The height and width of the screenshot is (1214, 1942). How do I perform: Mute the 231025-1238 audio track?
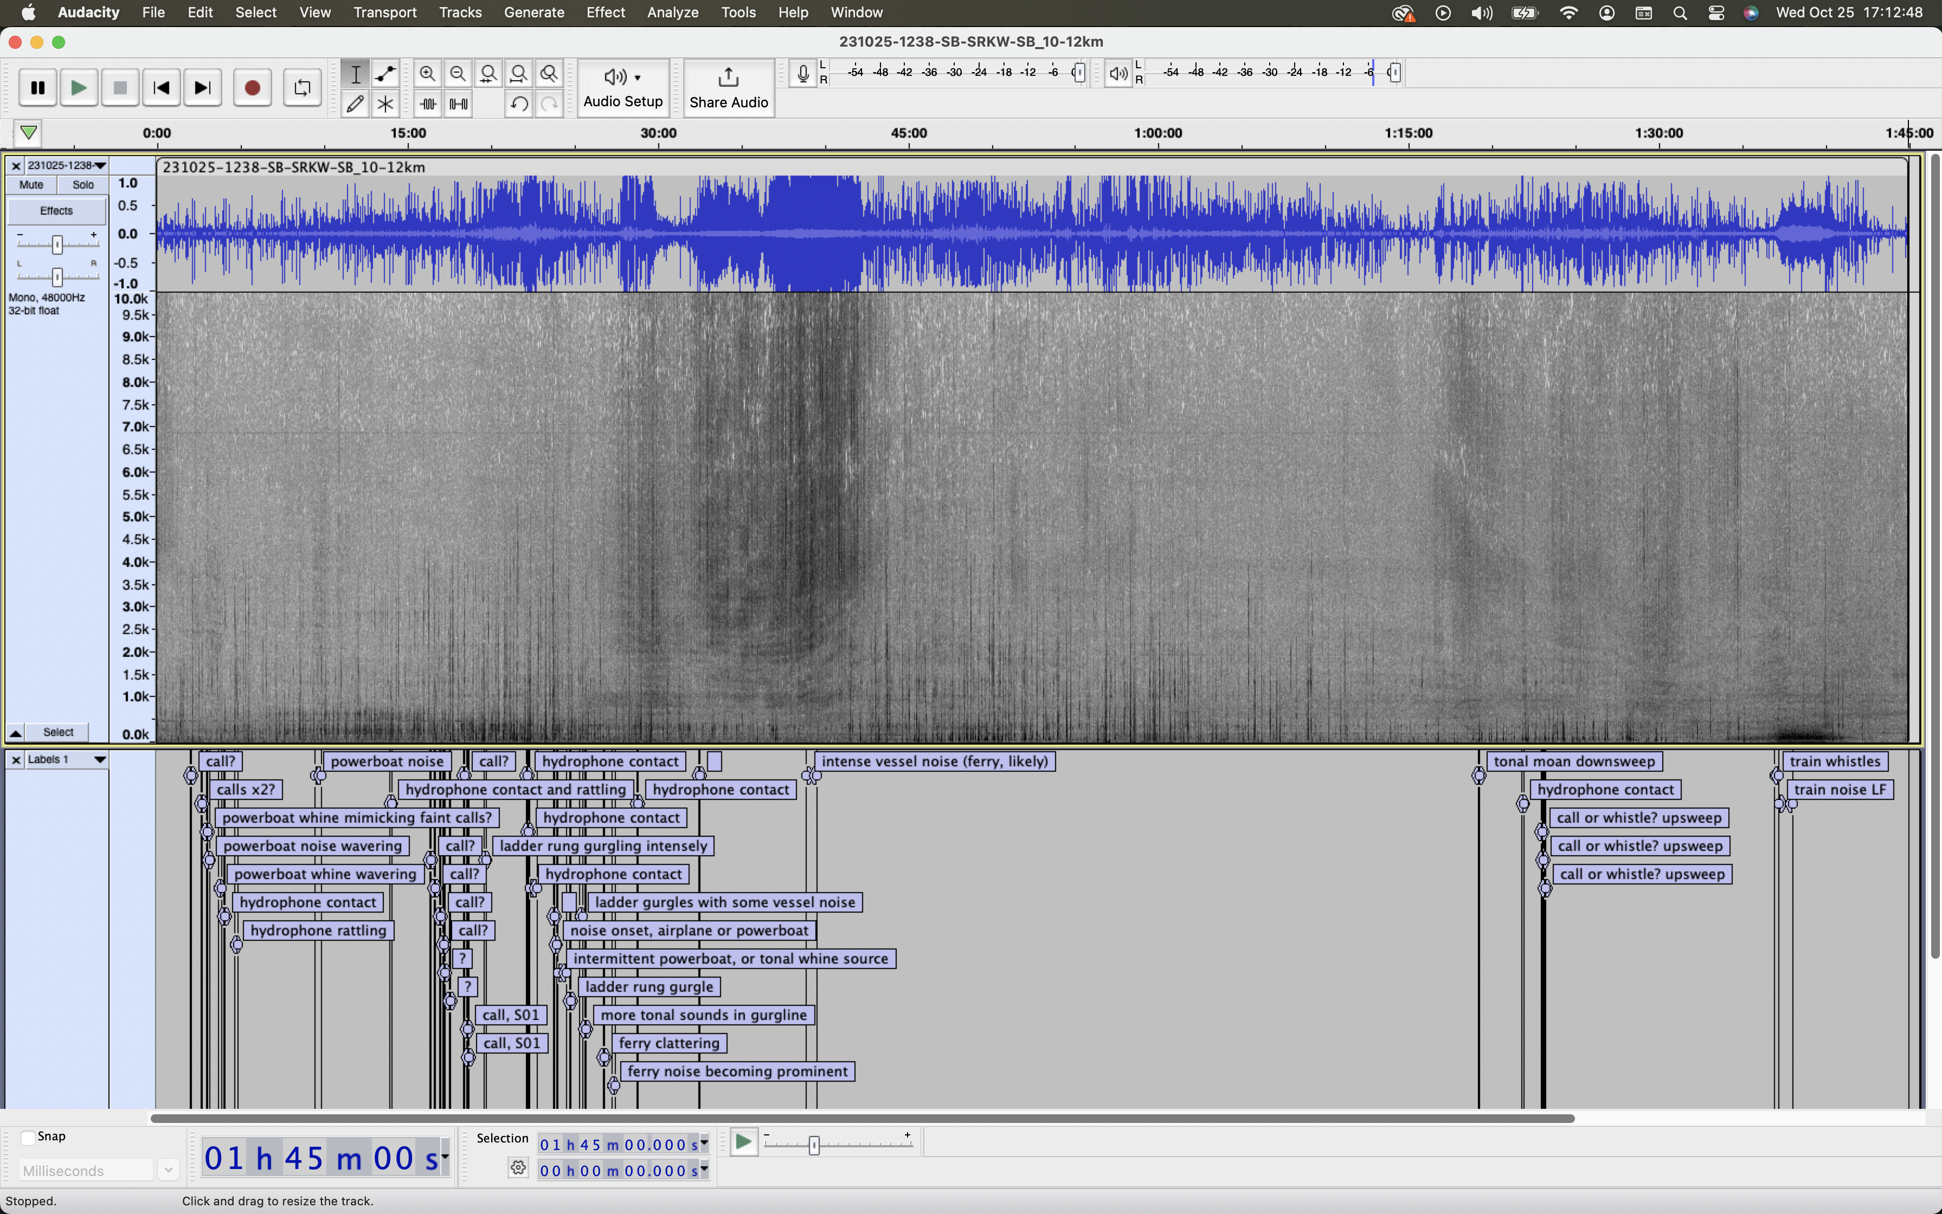31,185
